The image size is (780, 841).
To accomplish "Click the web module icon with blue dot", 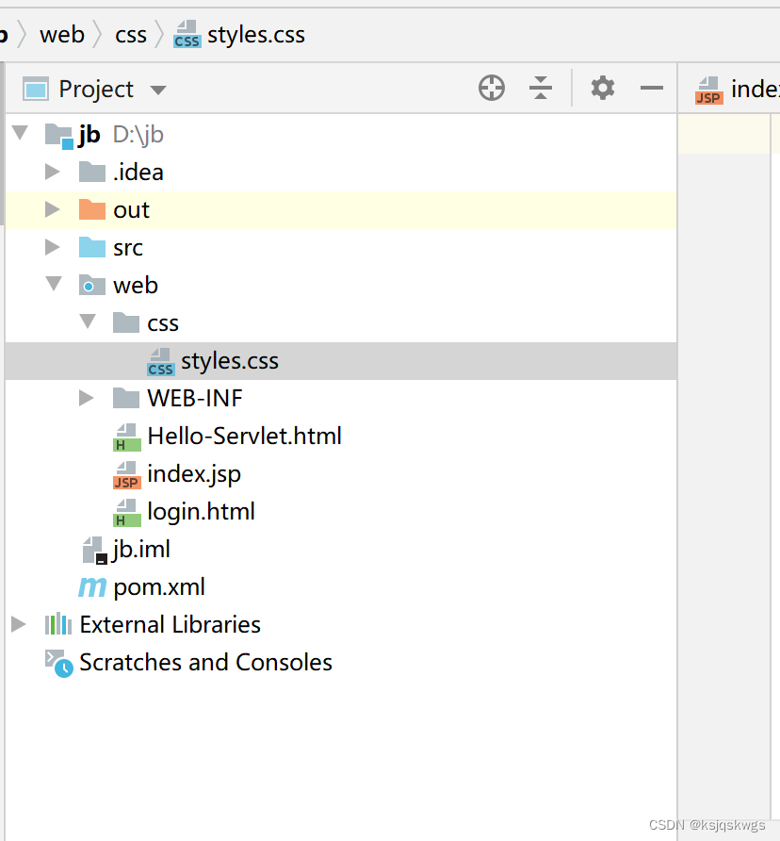I will (91, 285).
